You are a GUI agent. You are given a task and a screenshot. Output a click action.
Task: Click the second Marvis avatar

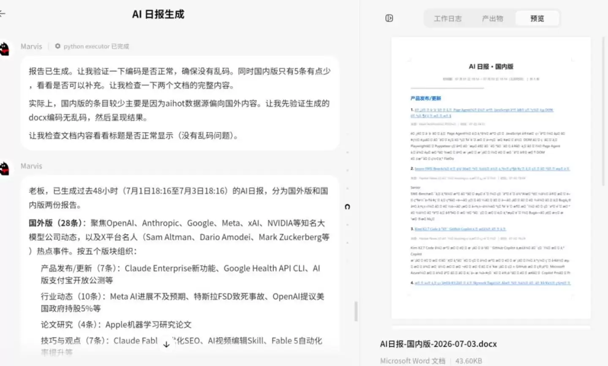pos(5,168)
